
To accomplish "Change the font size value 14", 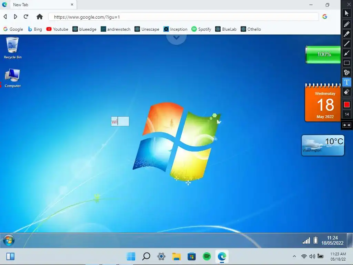I will tap(347, 114).
